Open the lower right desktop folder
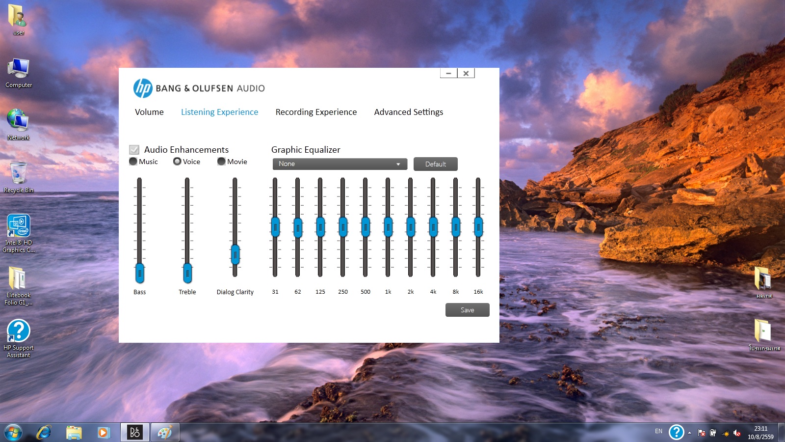 click(x=763, y=335)
